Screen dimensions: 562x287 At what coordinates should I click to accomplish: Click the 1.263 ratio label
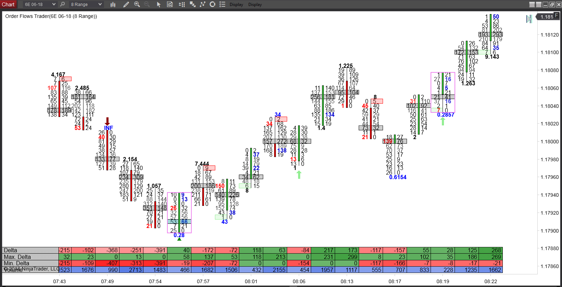468,83
